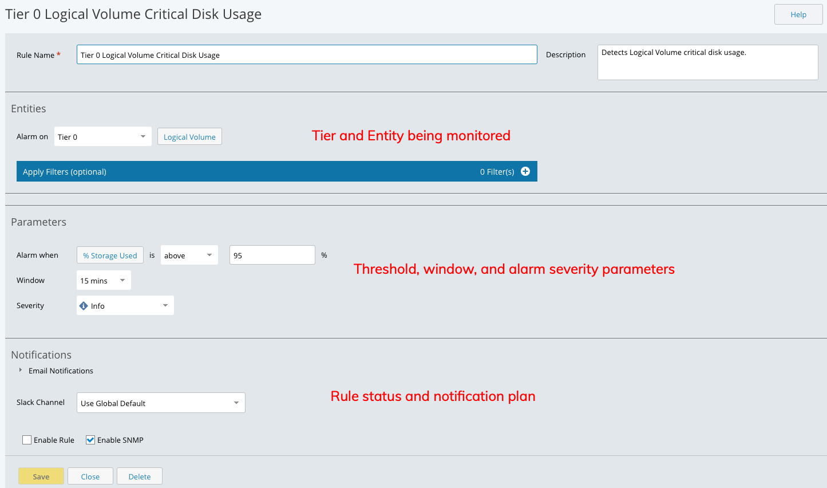Click the threshold value field showing 95

272,255
